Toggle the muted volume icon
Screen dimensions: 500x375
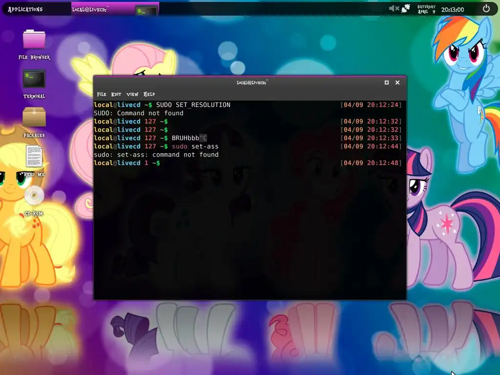pyautogui.click(x=394, y=9)
